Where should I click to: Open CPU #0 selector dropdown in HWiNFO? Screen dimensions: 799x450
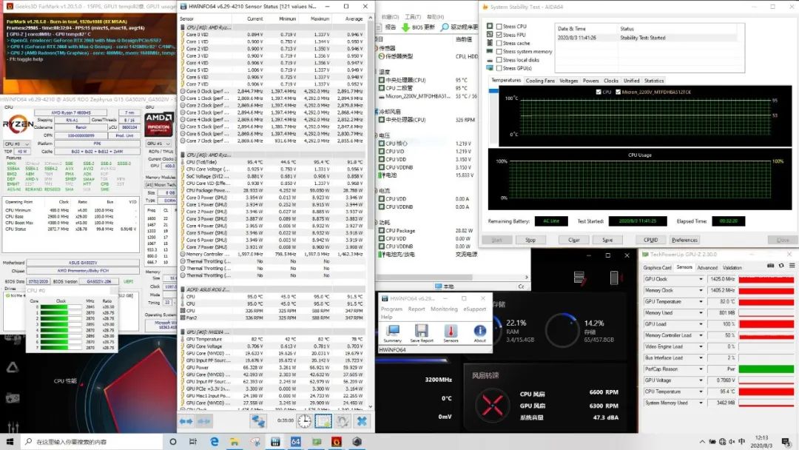point(17,144)
